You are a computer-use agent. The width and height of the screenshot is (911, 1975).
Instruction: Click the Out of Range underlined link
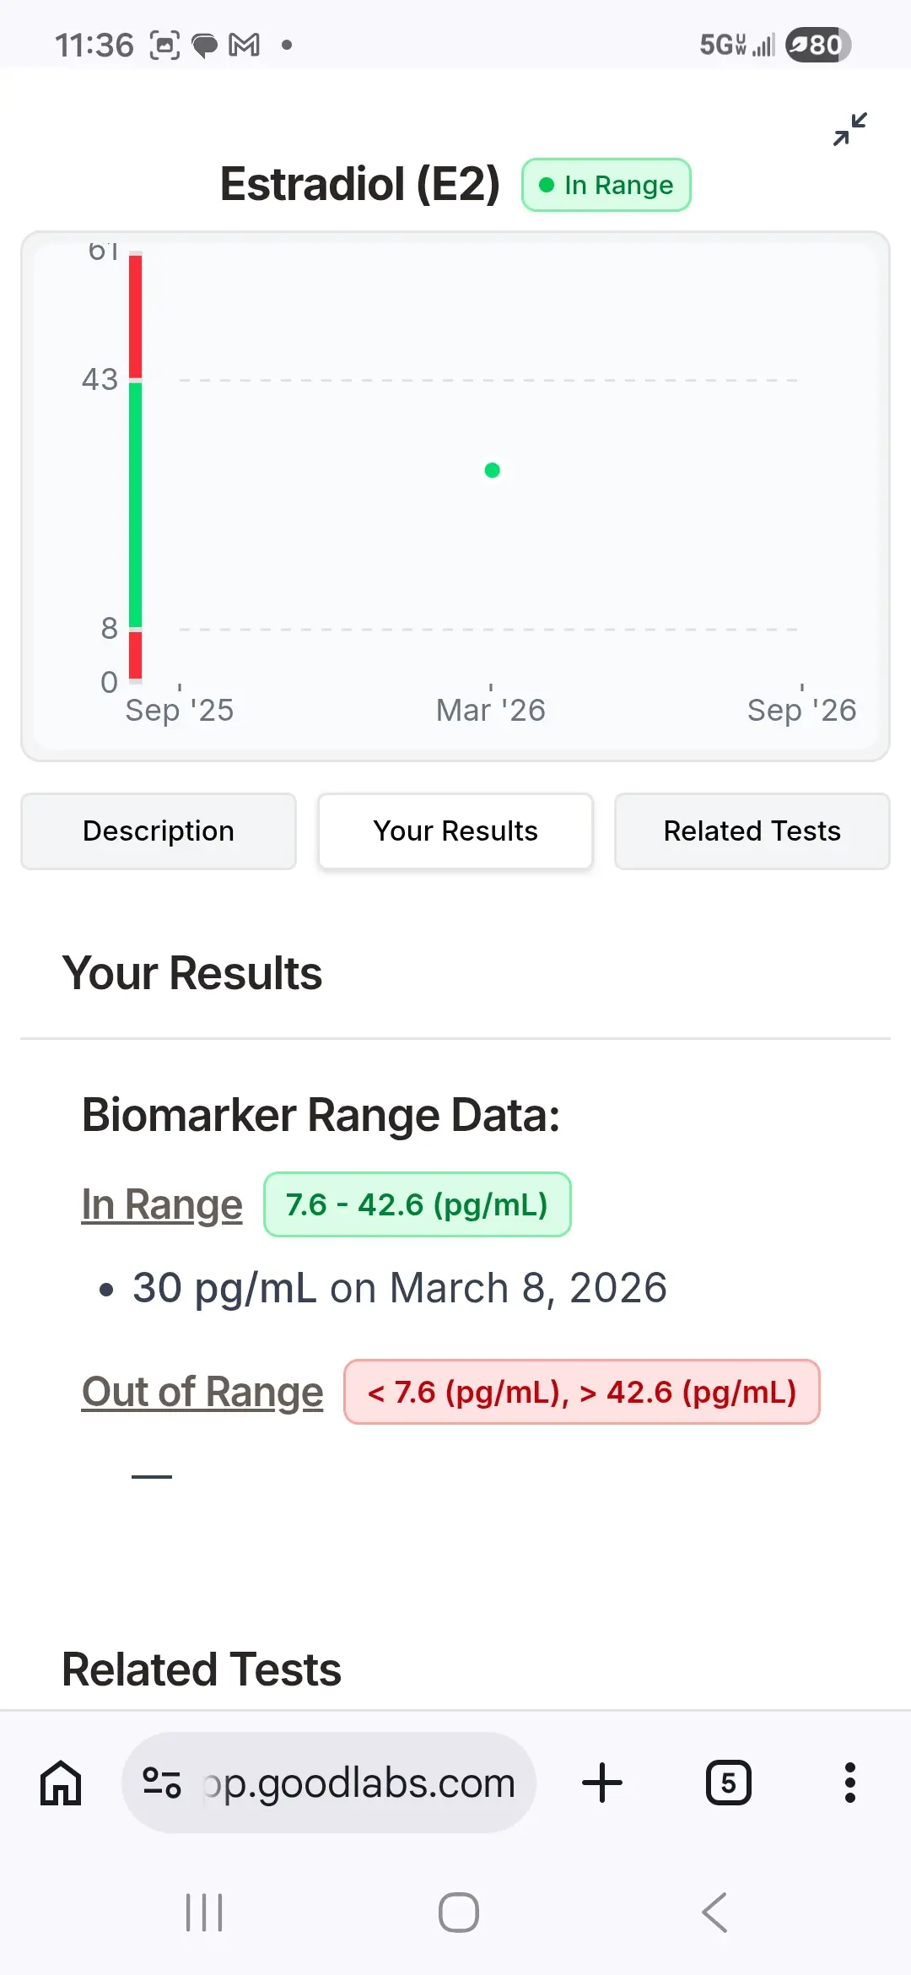point(202,1392)
